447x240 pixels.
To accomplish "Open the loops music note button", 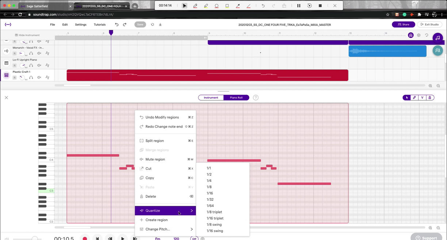I will point(438,38).
